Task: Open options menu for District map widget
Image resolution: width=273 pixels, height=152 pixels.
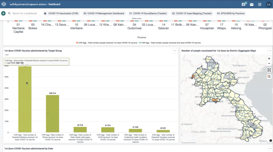Action: coord(270,51)
